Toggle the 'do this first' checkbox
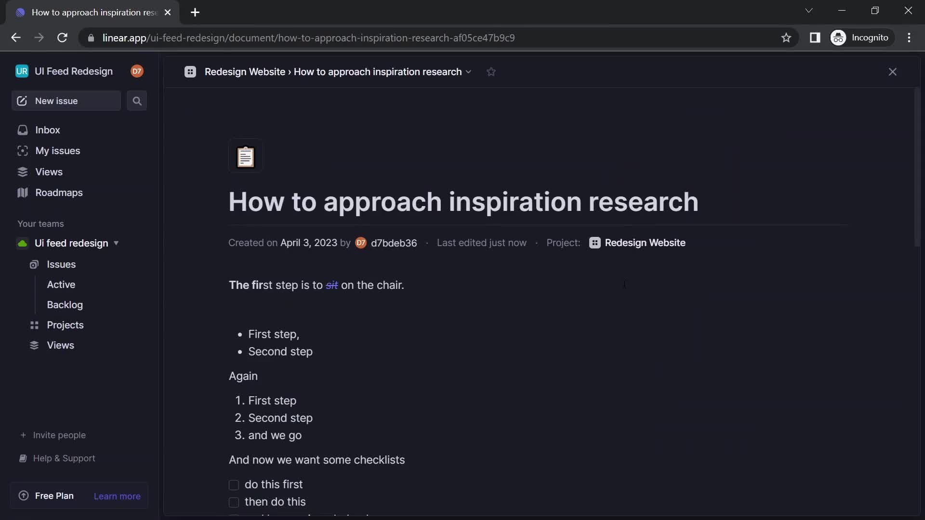 click(x=234, y=484)
